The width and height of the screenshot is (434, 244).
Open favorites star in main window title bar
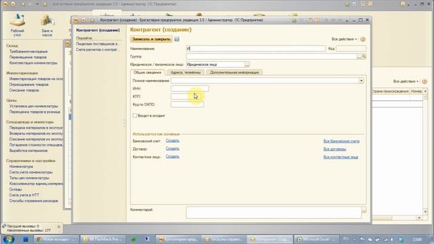click(x=45, y=4)
